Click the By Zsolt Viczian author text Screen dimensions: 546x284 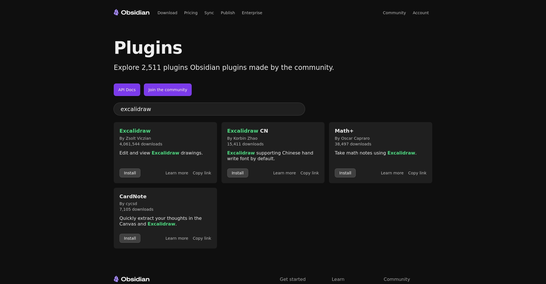pos(135,138)
